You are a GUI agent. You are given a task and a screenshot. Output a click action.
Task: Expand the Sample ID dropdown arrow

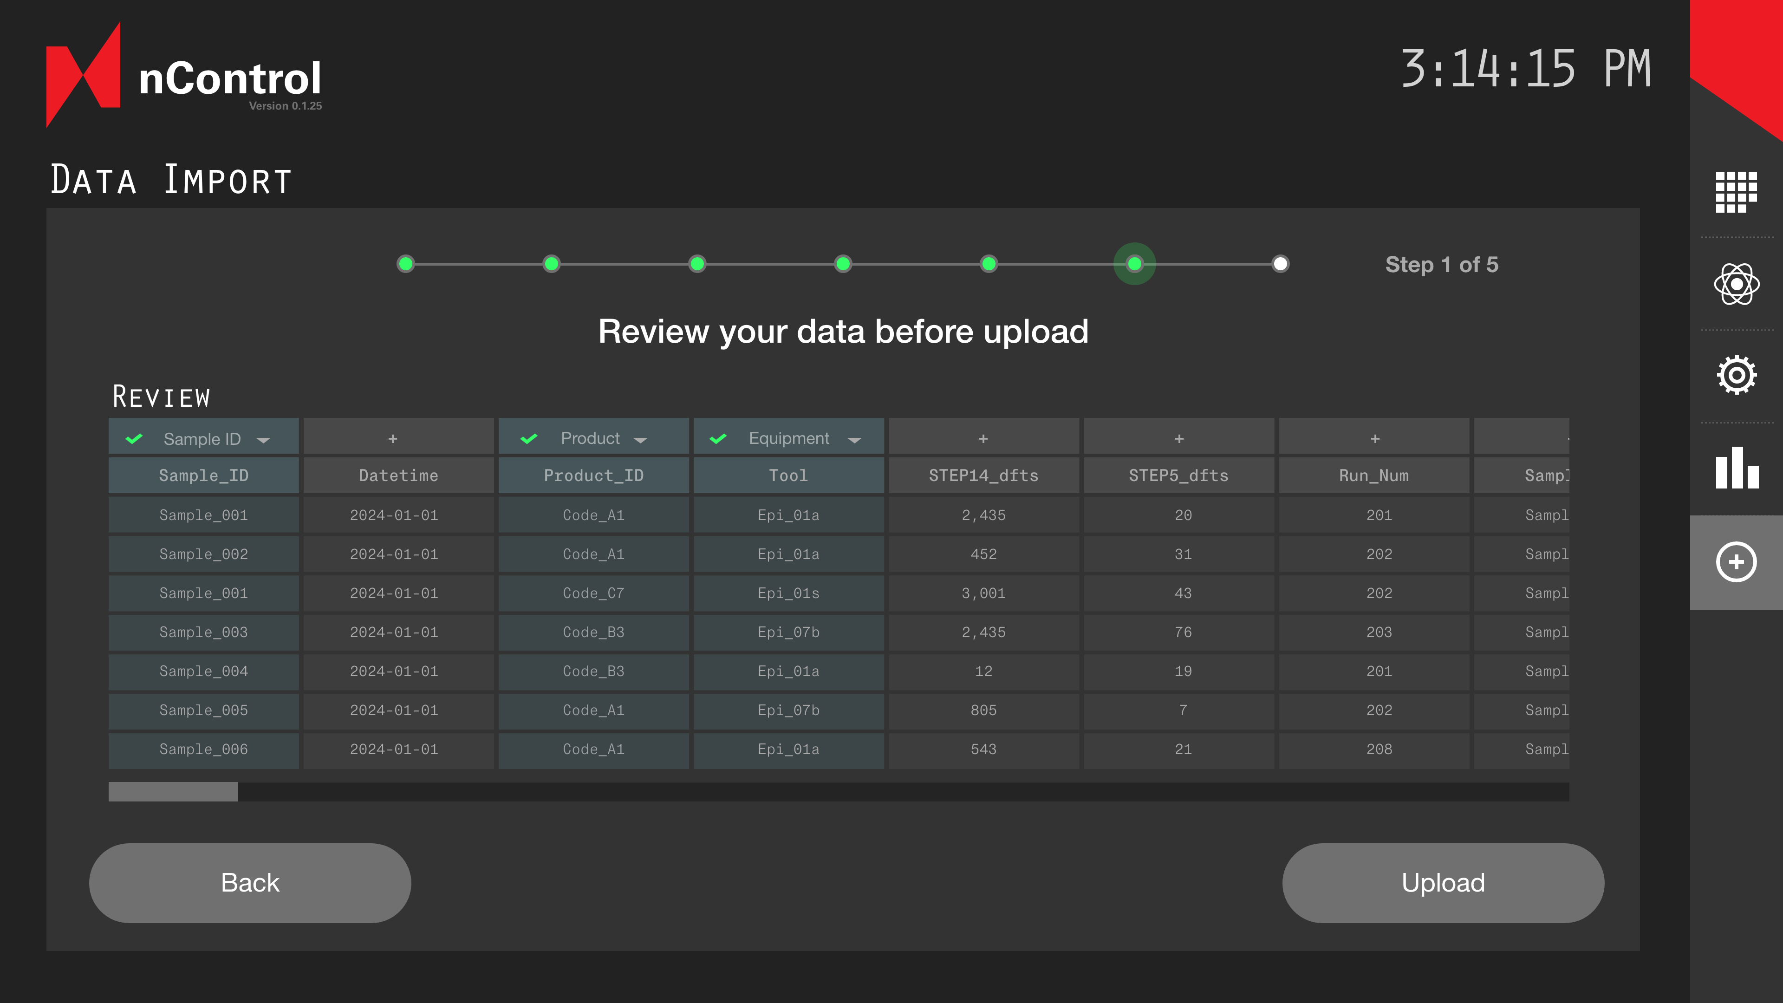coord(263,440)
